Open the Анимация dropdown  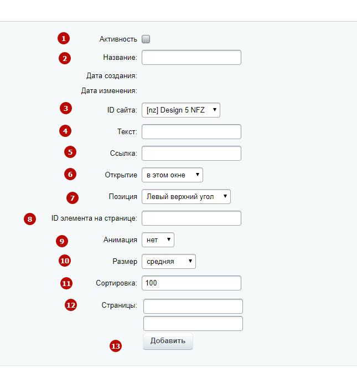pyautogui.click(x=158, y=240)
